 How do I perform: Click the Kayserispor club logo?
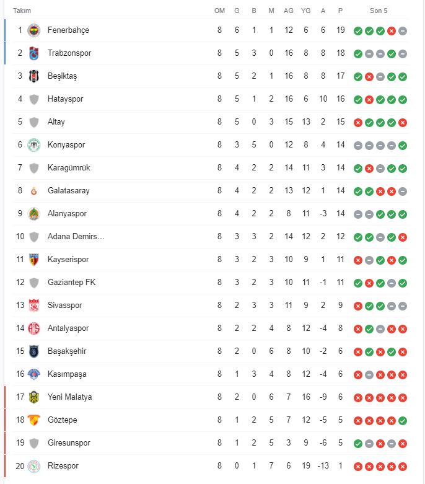point(33,260)
